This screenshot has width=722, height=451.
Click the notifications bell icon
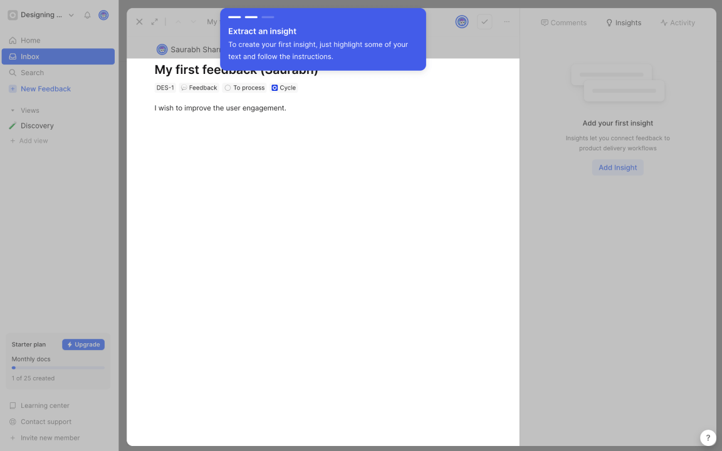(x=87, y=15)
